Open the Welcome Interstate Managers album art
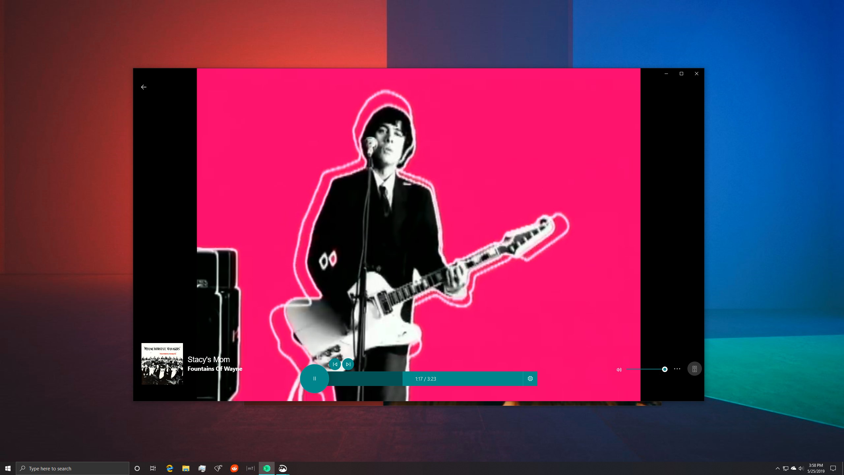 [162, 364]
